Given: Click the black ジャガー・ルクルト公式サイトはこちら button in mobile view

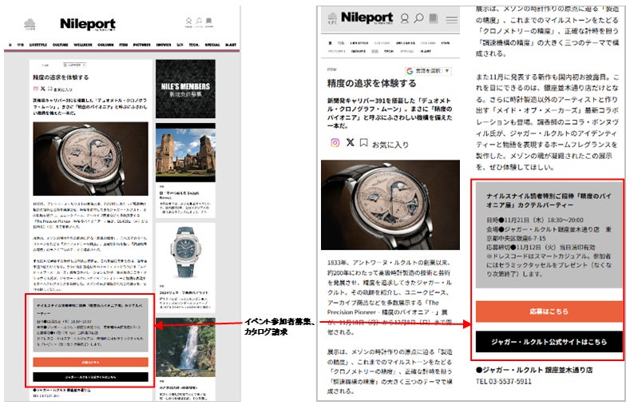Looking at the screenshot, I should (549, 342).
